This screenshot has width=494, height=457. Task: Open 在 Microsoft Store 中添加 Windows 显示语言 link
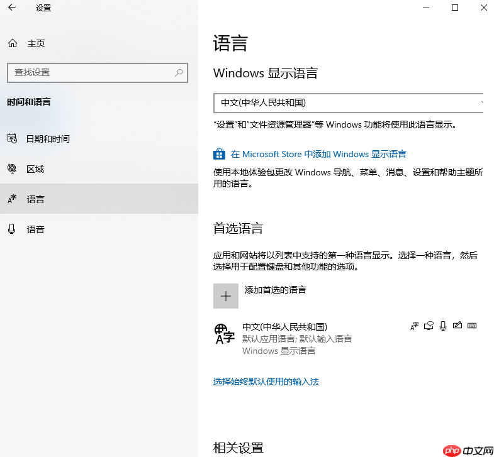point(318,154)
